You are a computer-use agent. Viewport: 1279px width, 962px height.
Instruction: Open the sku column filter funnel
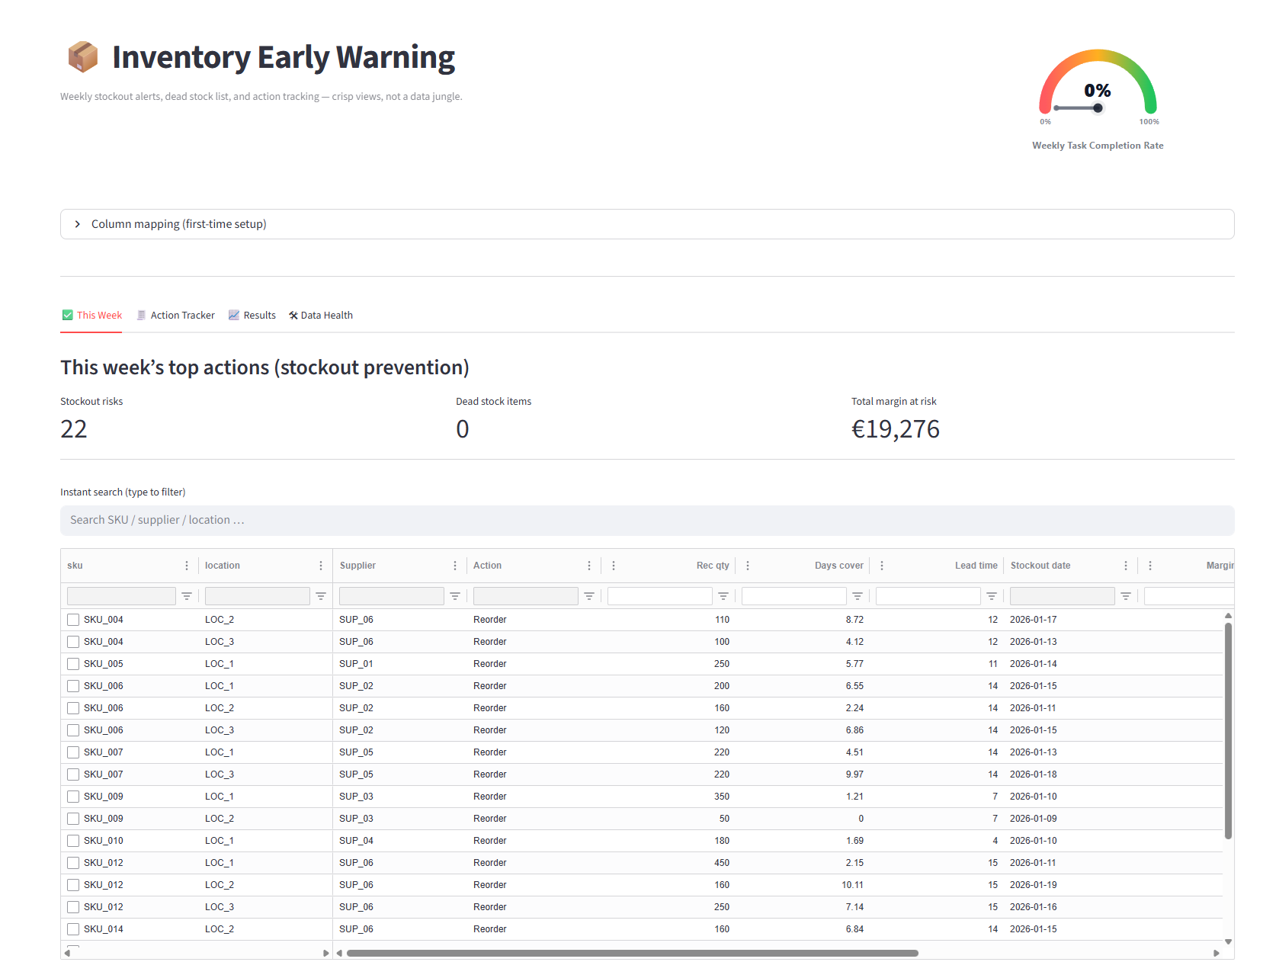coord(187,595)
